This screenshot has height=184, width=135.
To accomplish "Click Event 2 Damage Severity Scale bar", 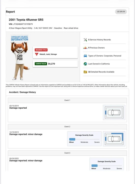I will click(x=84, y=139).
